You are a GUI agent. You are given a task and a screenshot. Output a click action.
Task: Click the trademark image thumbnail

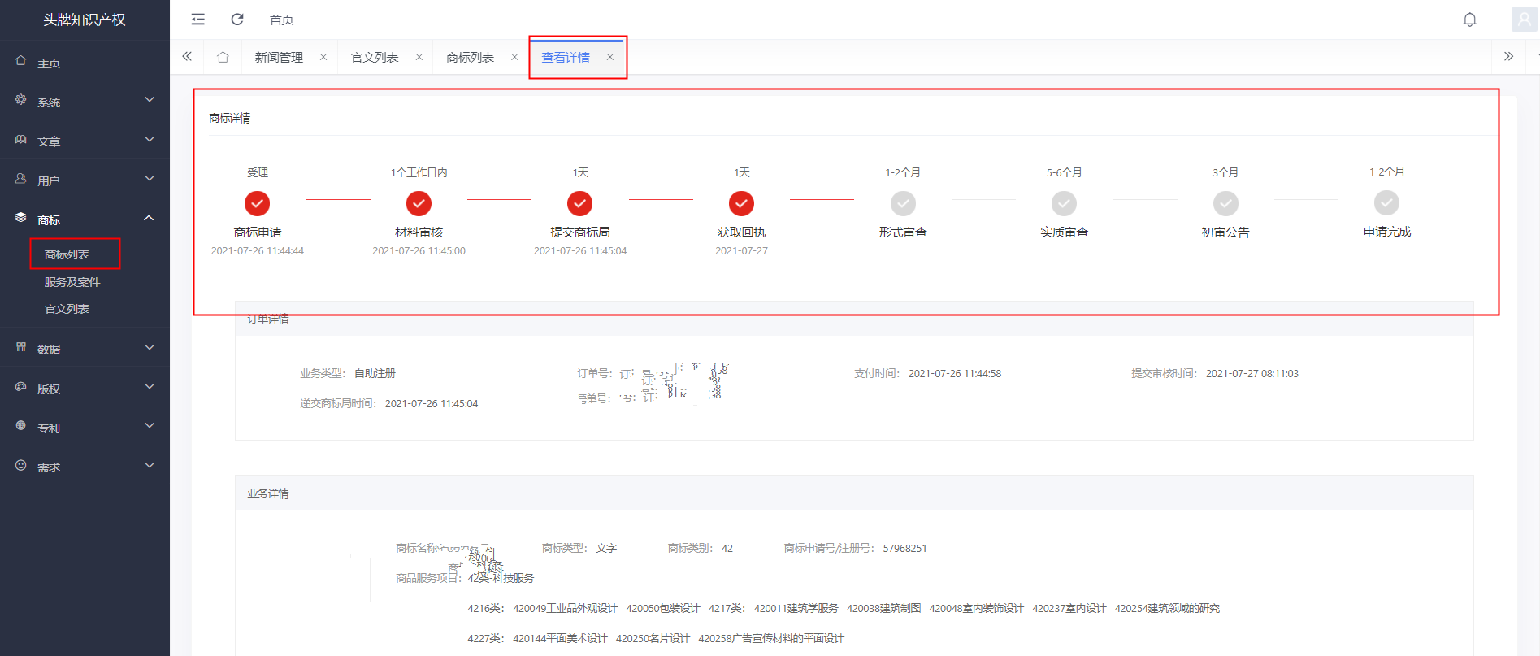tap(336, 579)
